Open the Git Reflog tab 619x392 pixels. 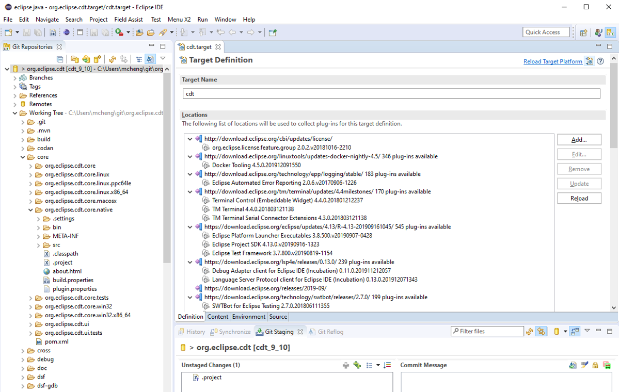click(326, 332)
